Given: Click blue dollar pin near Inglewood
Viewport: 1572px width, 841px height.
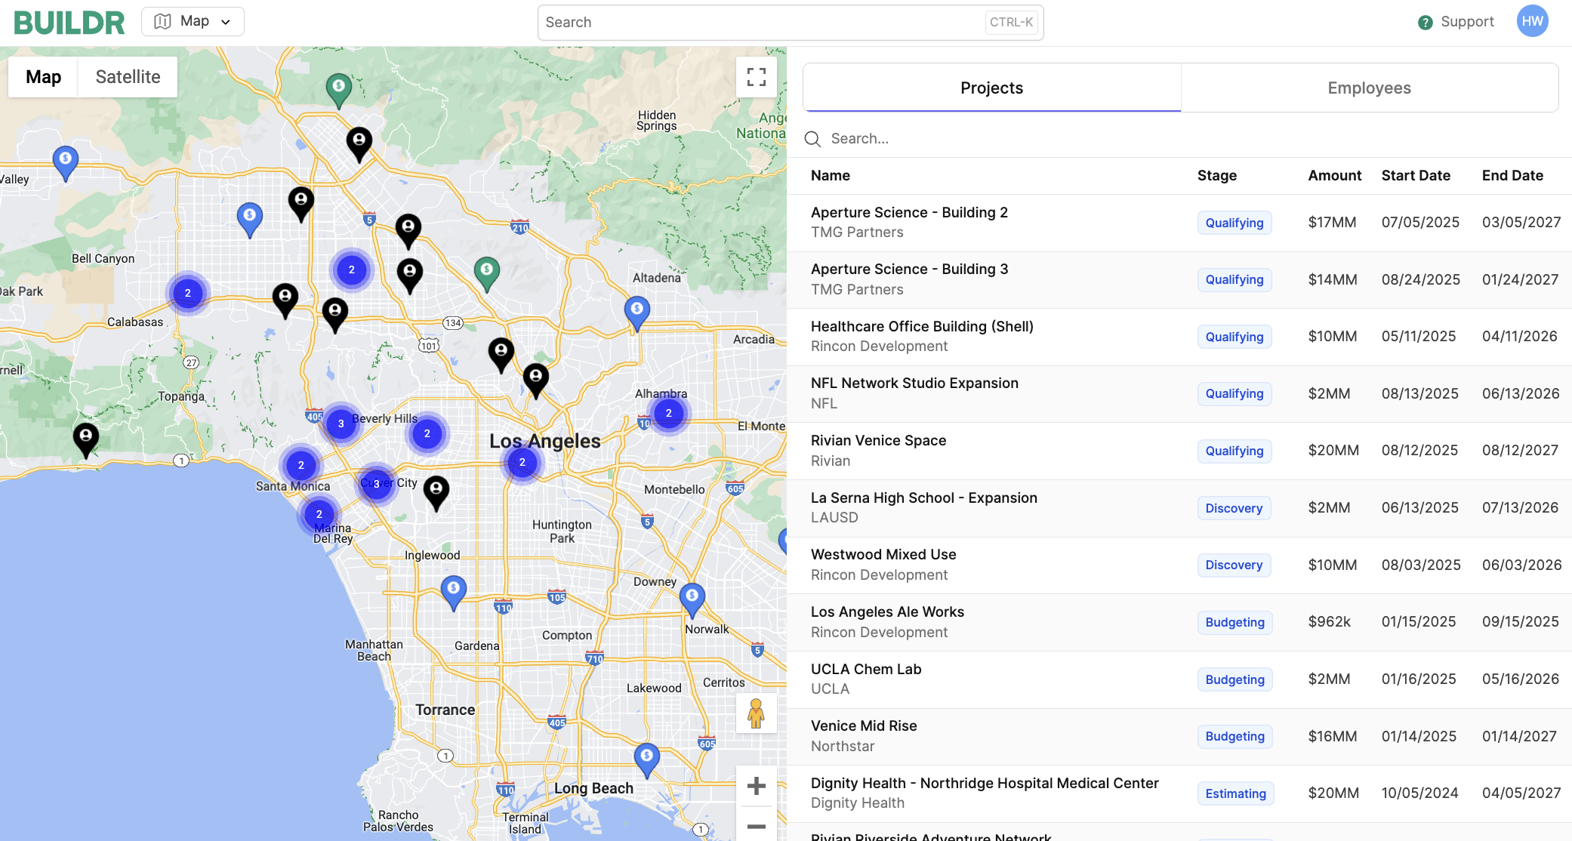Looking at the screenshot, I should pos(454,592).
